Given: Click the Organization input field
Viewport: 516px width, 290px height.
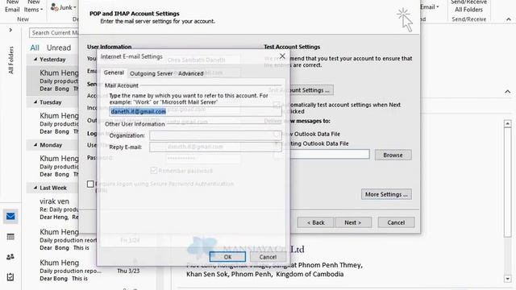Looking at the screenshot, I should [215, 135].
